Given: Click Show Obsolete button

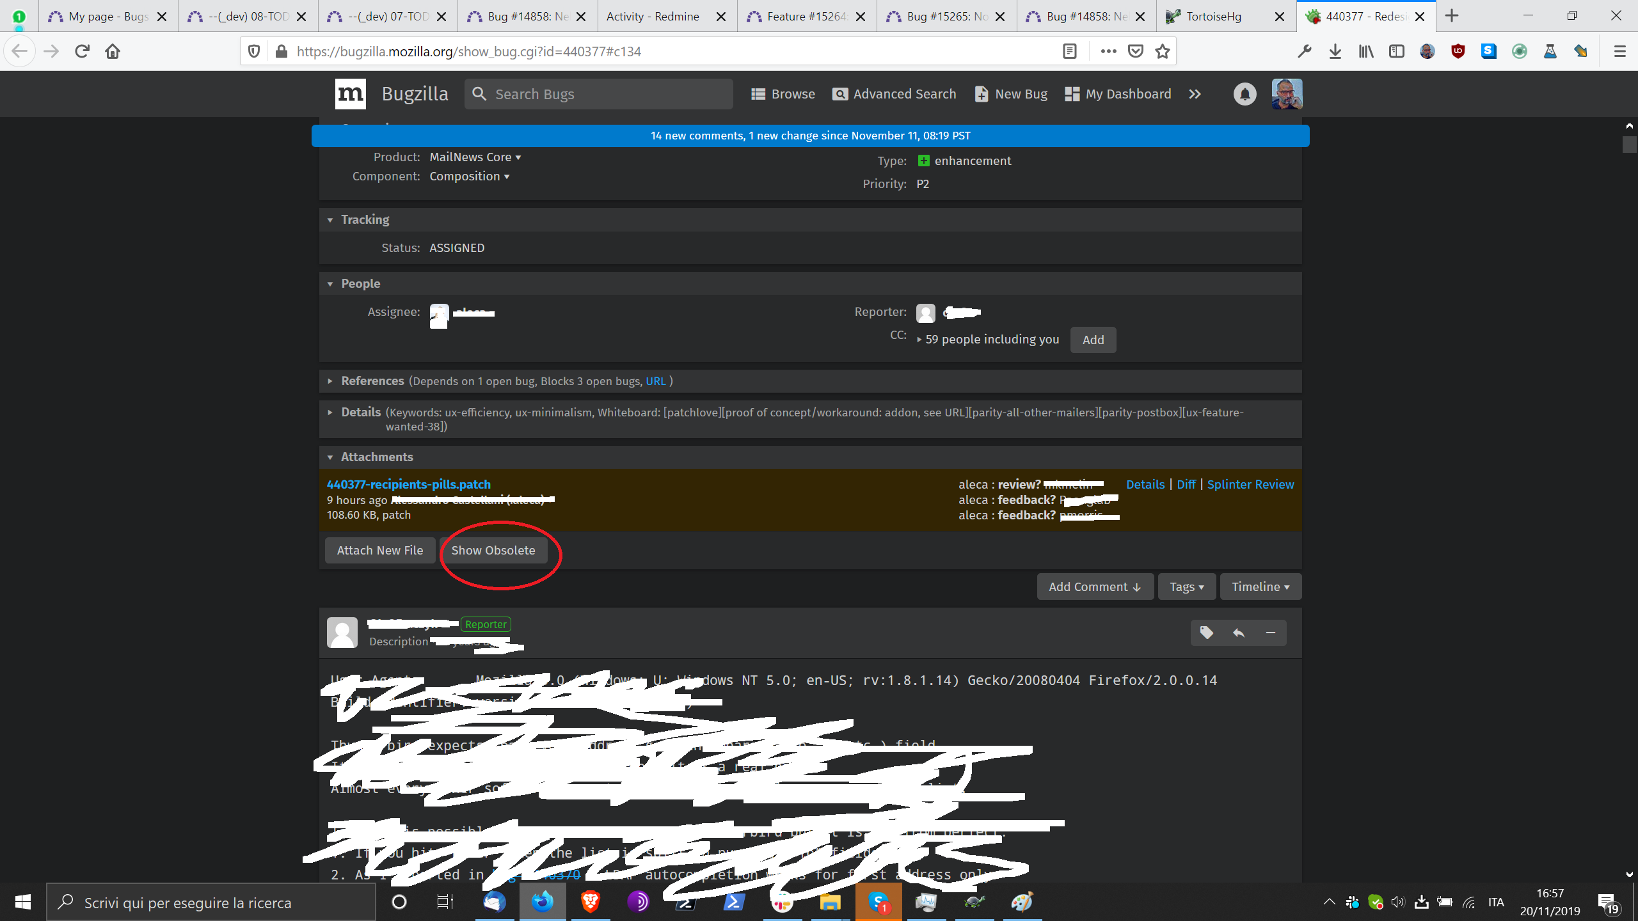Looking at the screenshot, I should click(x=493, y=551).
